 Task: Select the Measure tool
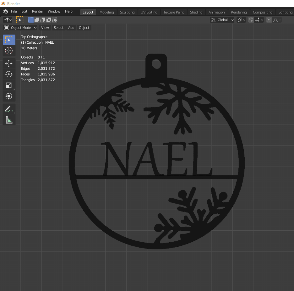(9, 120)
